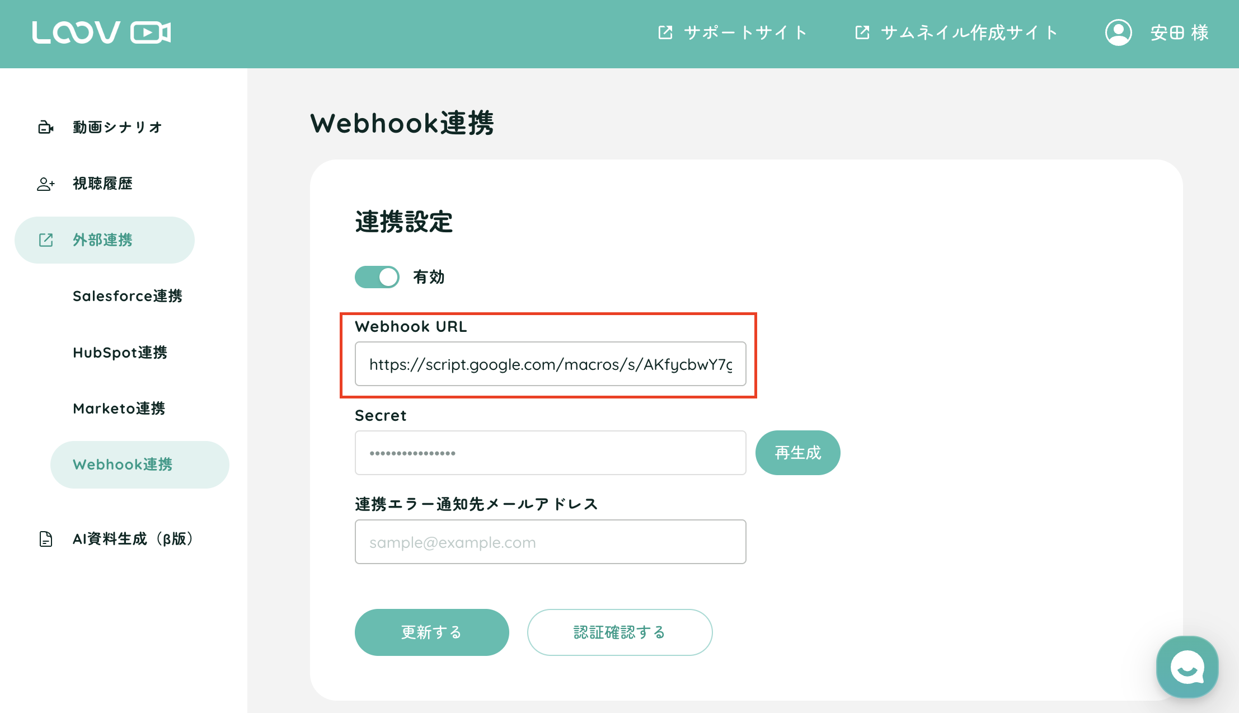Click the AI document generation file icon

coord(45,539)
